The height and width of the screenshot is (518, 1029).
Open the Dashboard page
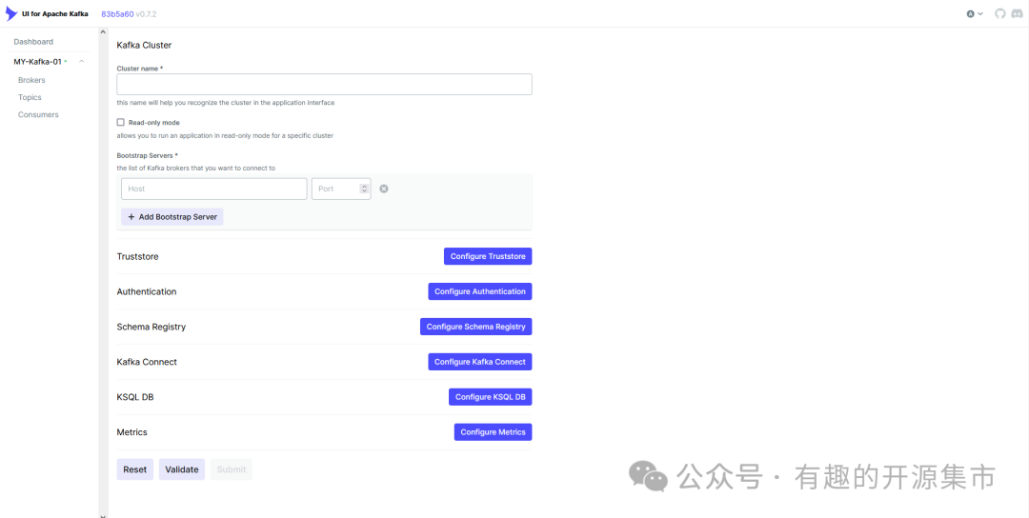[x=33, y=41]
